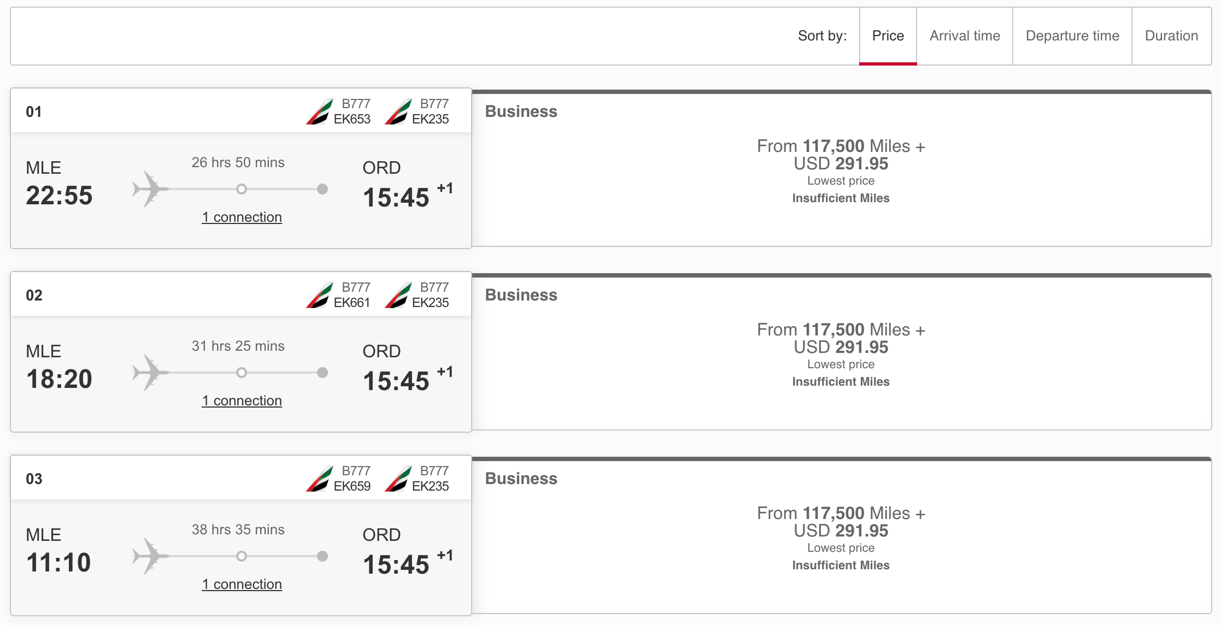1221x625 pixels.
Task: Click airplane icon for the 22:55 departure
Action: [150, 189]
